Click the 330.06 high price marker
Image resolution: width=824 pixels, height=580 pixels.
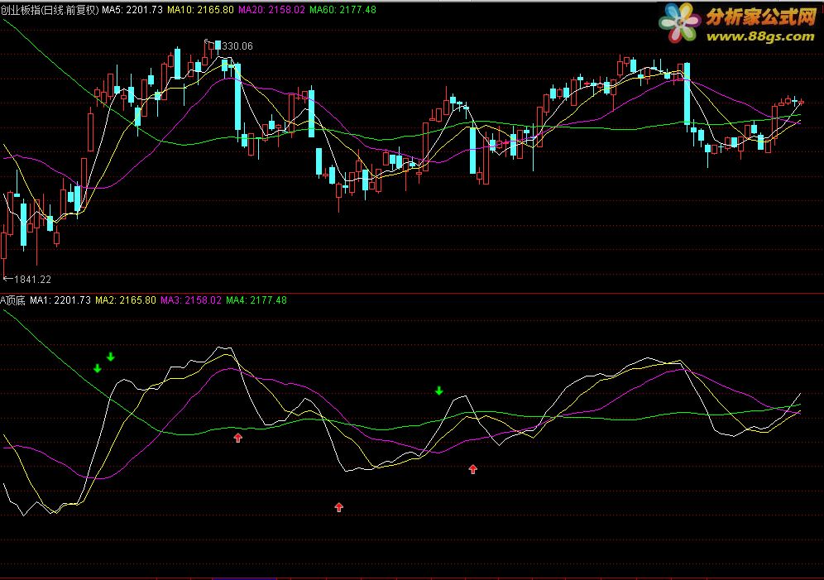(x=237, y=46)
